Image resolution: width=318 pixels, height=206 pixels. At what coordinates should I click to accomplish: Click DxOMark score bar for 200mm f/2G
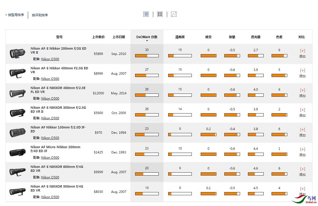147,56
